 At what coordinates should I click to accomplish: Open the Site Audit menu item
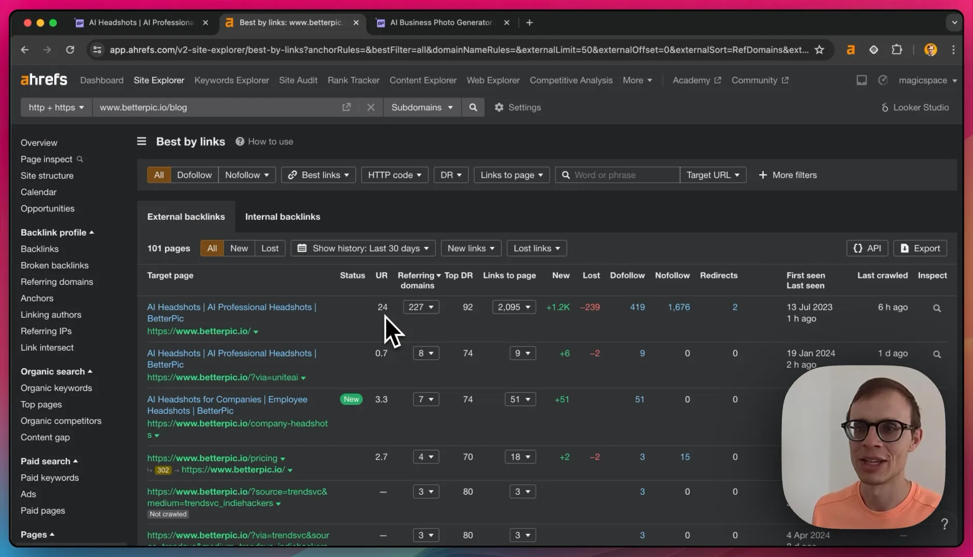(298, 80)
